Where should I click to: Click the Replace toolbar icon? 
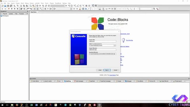(33, 6)
